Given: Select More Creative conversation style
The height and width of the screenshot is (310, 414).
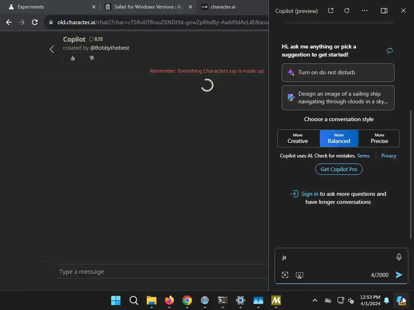Looking at the screenshot, I should coord(298,138).
